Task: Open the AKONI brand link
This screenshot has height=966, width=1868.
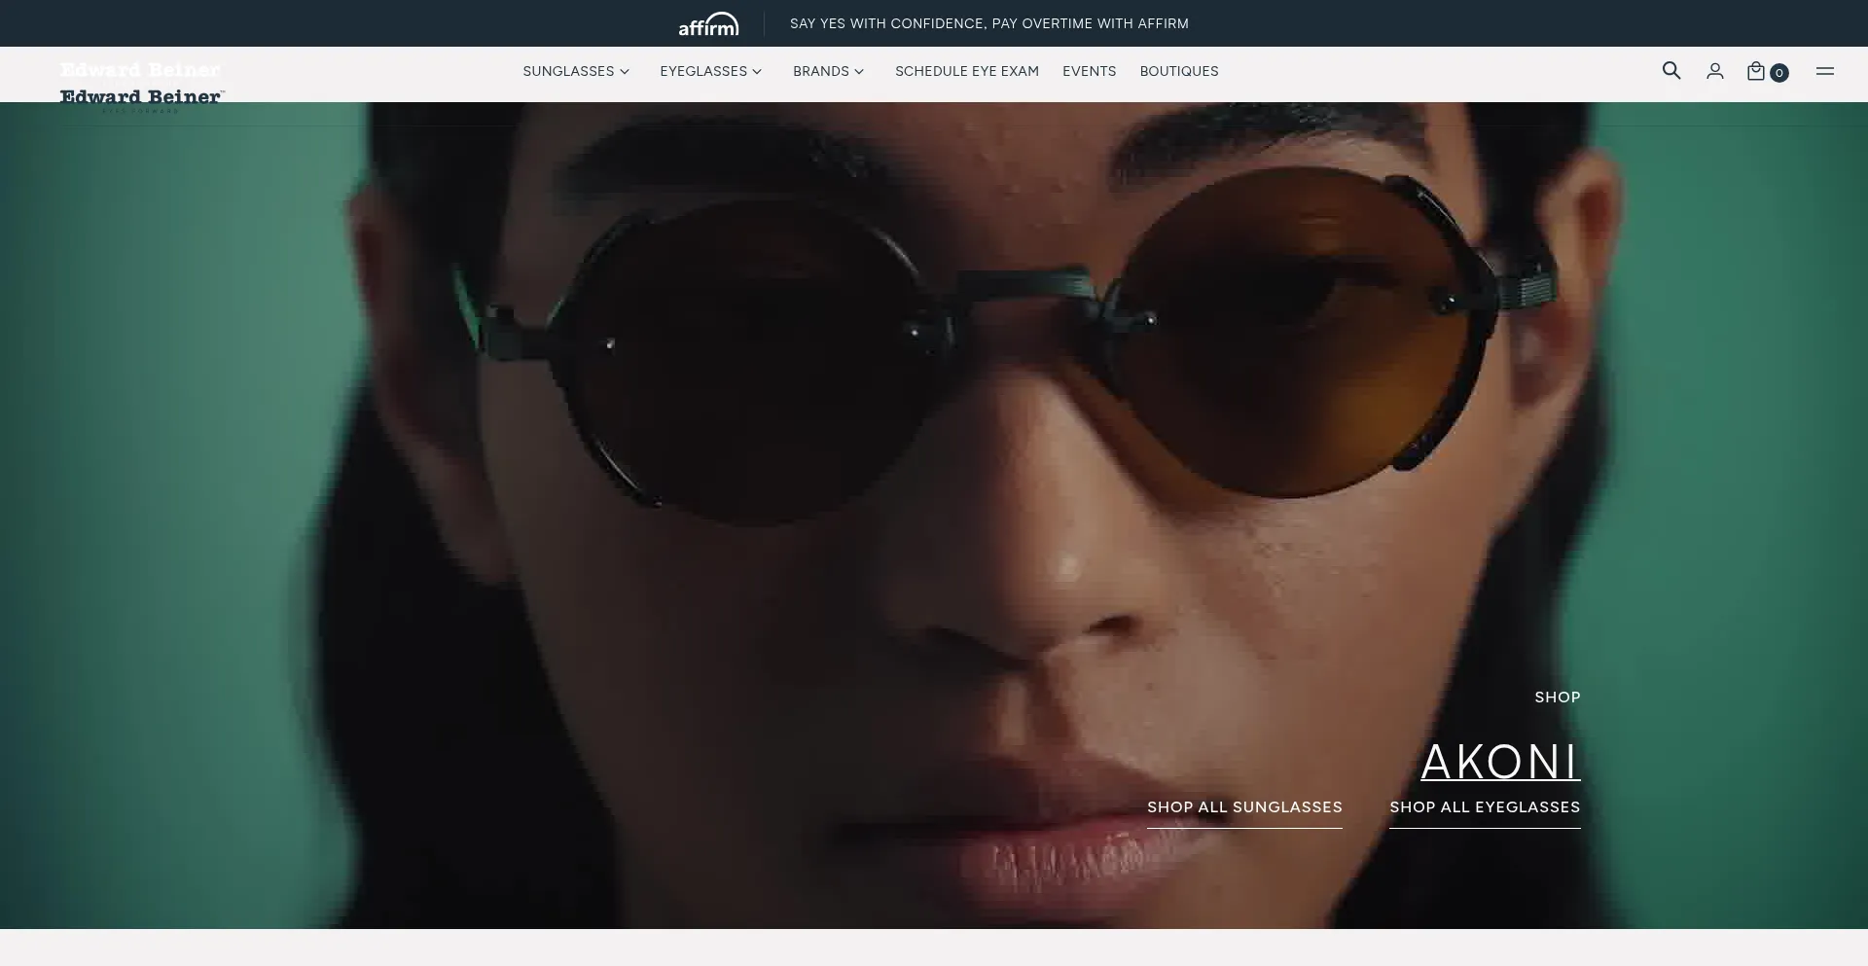Action: pos(1500,761)
